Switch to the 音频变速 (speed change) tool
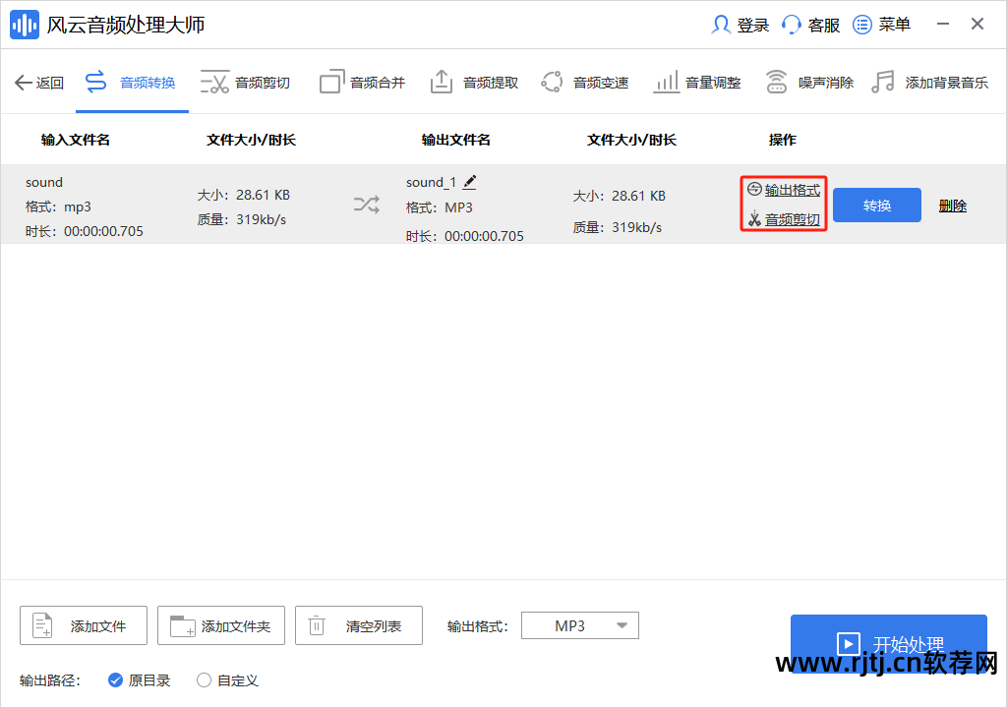Viewport: 1007px width, 708px height. point(585,82)
